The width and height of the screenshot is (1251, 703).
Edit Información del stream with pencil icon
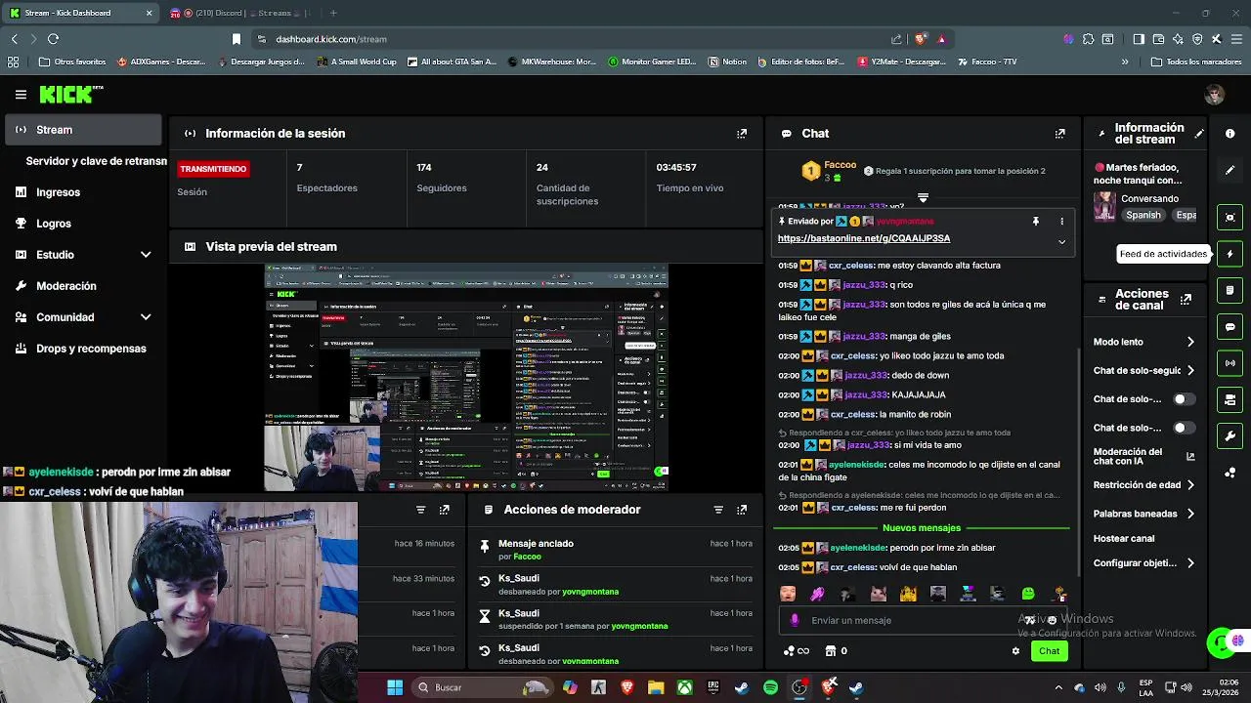click(x=1199, y=134)
